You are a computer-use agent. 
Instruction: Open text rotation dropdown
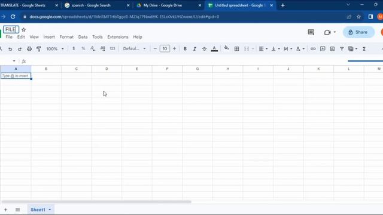pos(300,49)
